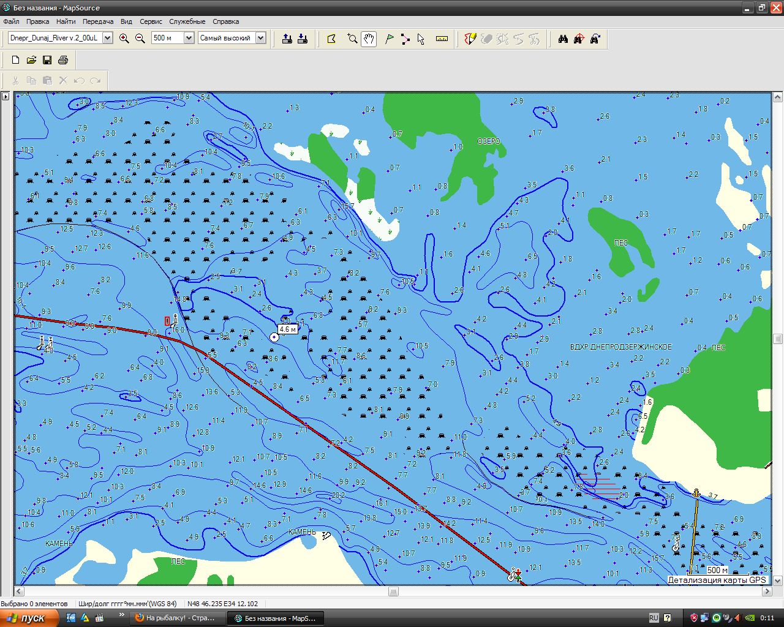The image size is (784, 627).
Task: Click the пуск Start button
Action: 29,618
